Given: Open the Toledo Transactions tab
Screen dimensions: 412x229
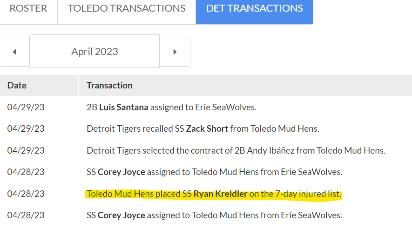Looking at the screenshot, I should tap(127, 8).
